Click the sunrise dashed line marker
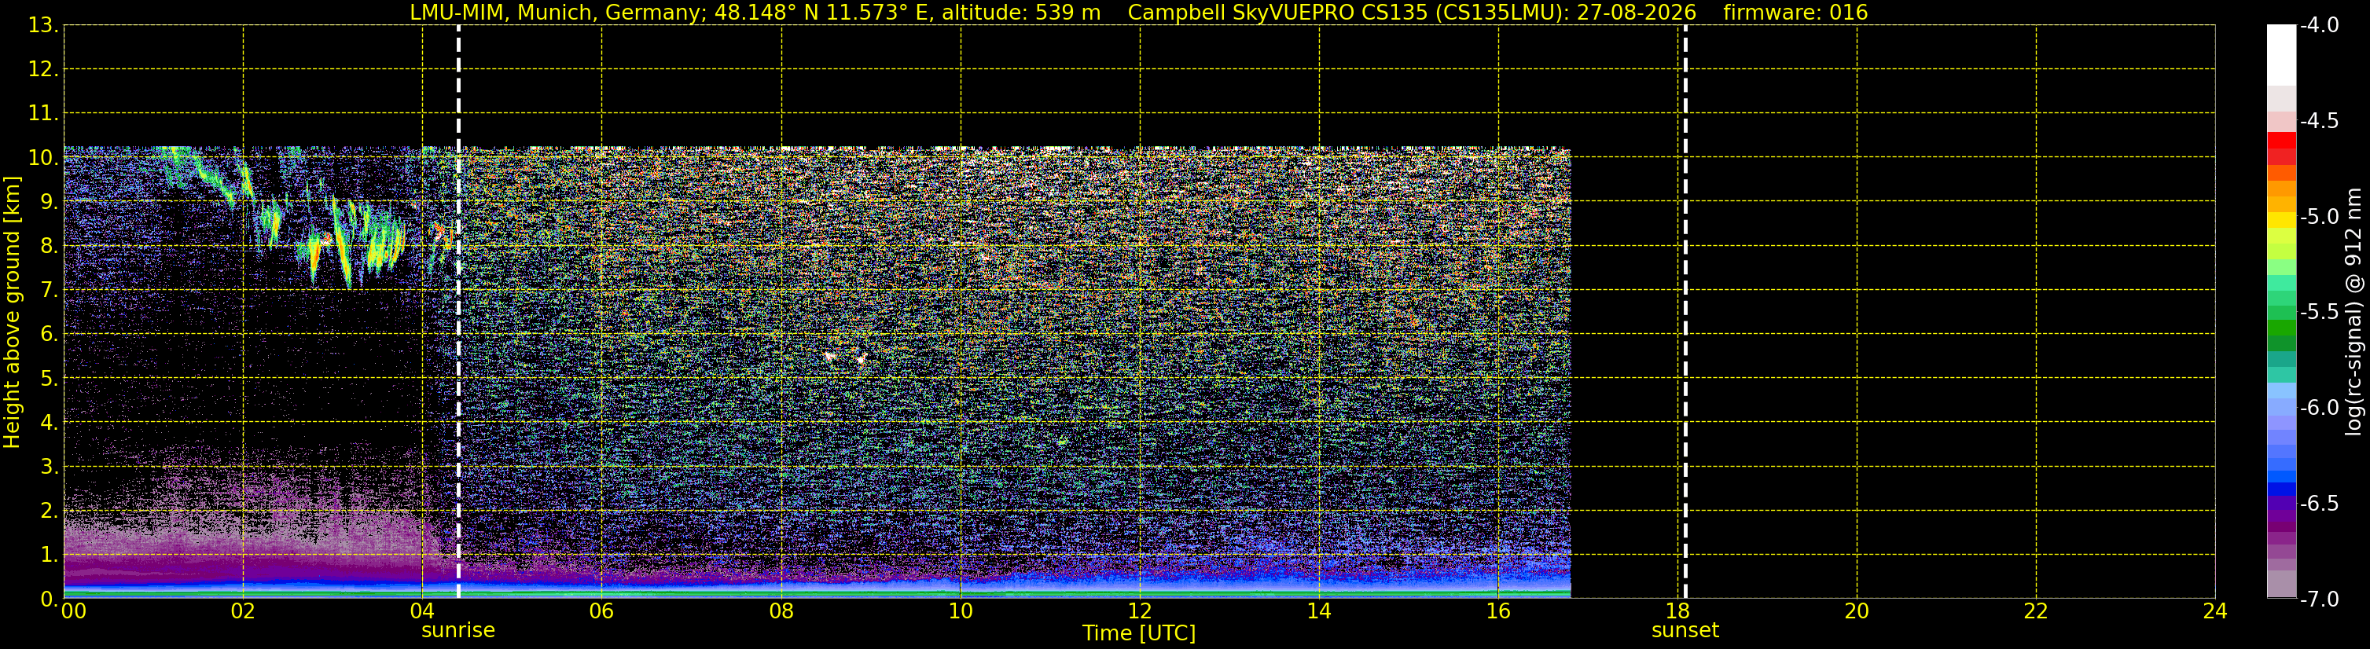The width and height of the screenshot is (2370, 649). (x=458, y=312)
